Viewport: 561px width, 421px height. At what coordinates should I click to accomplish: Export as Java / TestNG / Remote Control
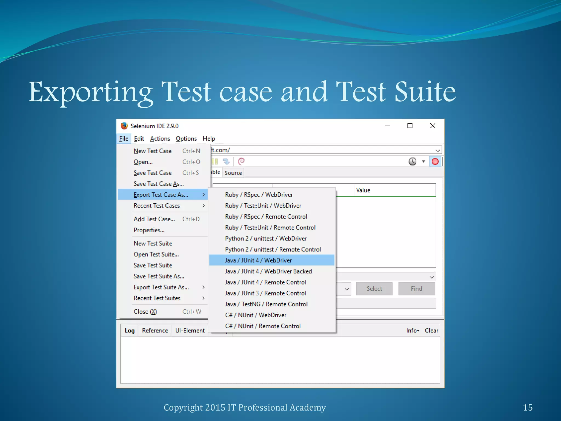click(272, 304)
